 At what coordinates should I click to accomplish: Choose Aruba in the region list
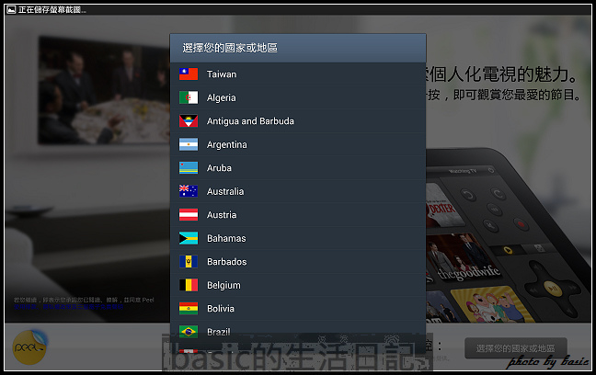point(298,168)
